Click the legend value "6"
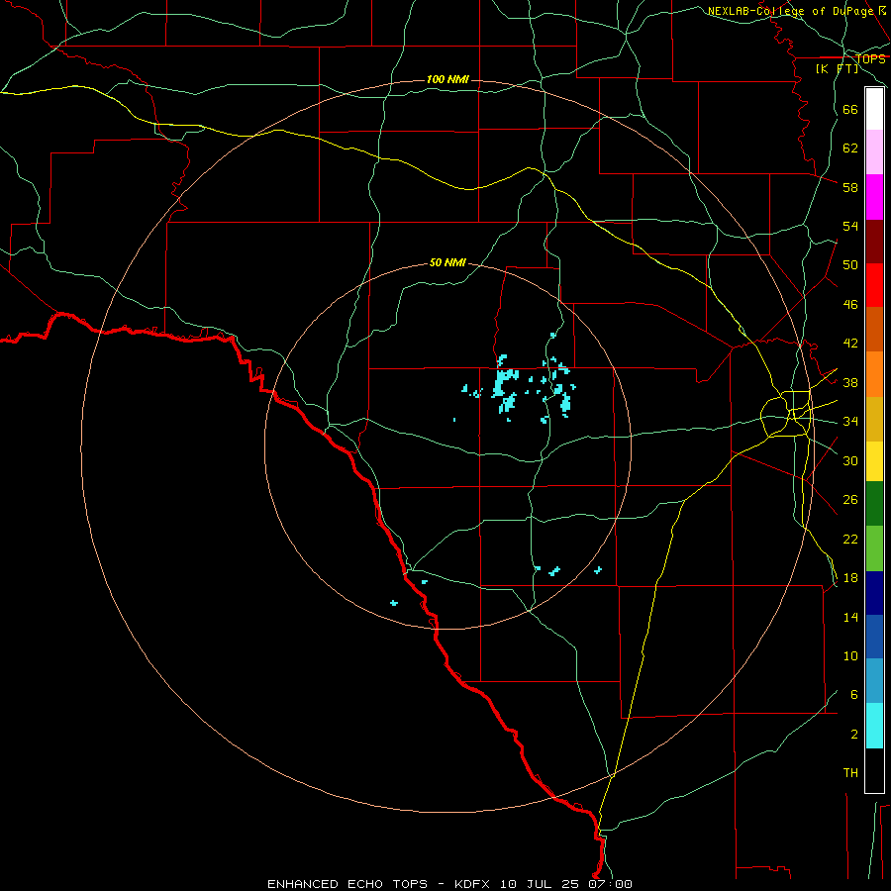This screenshot has height=891, width=891. click(x=854, y=694)
